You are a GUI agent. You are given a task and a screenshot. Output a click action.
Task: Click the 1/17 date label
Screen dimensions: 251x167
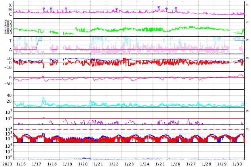point(36,164)
